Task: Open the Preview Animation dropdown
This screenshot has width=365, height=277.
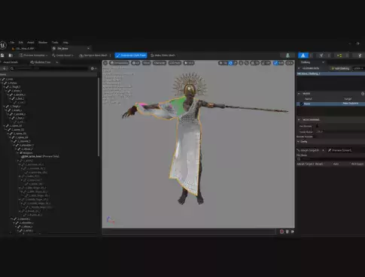Action: click(33, 56)
